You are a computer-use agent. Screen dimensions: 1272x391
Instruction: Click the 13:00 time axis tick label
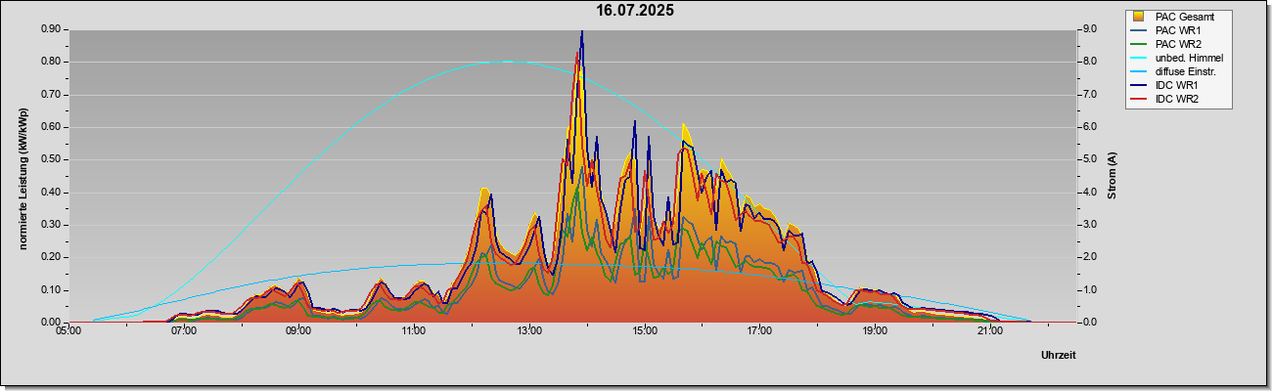pyautogui.click(x=529, y=331)
